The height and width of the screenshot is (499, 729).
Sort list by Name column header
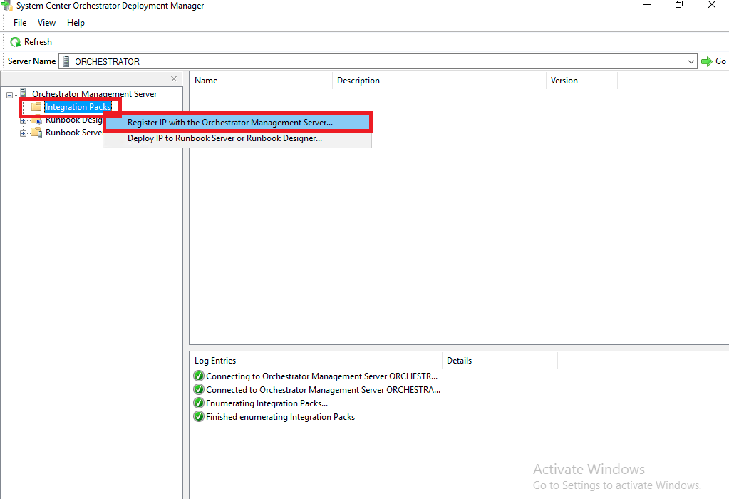click(206, 81)
